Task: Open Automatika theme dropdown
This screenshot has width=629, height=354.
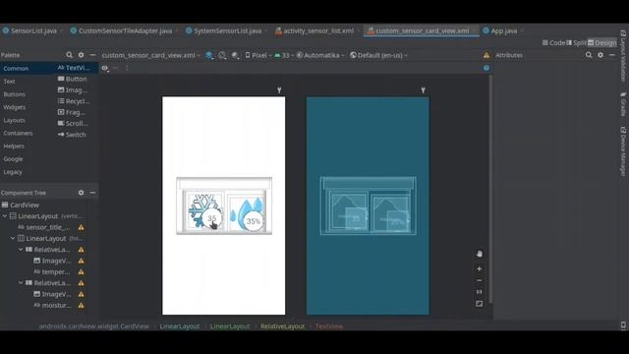Action: 320,55
